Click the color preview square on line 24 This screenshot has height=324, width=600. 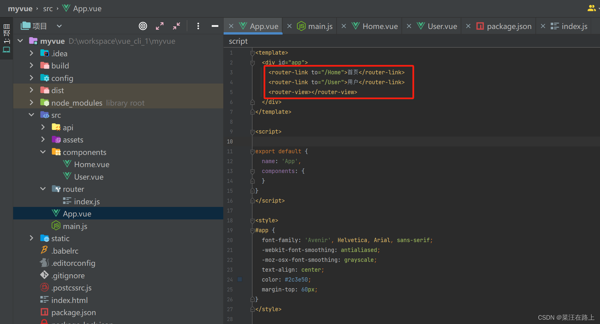(240, 279)
